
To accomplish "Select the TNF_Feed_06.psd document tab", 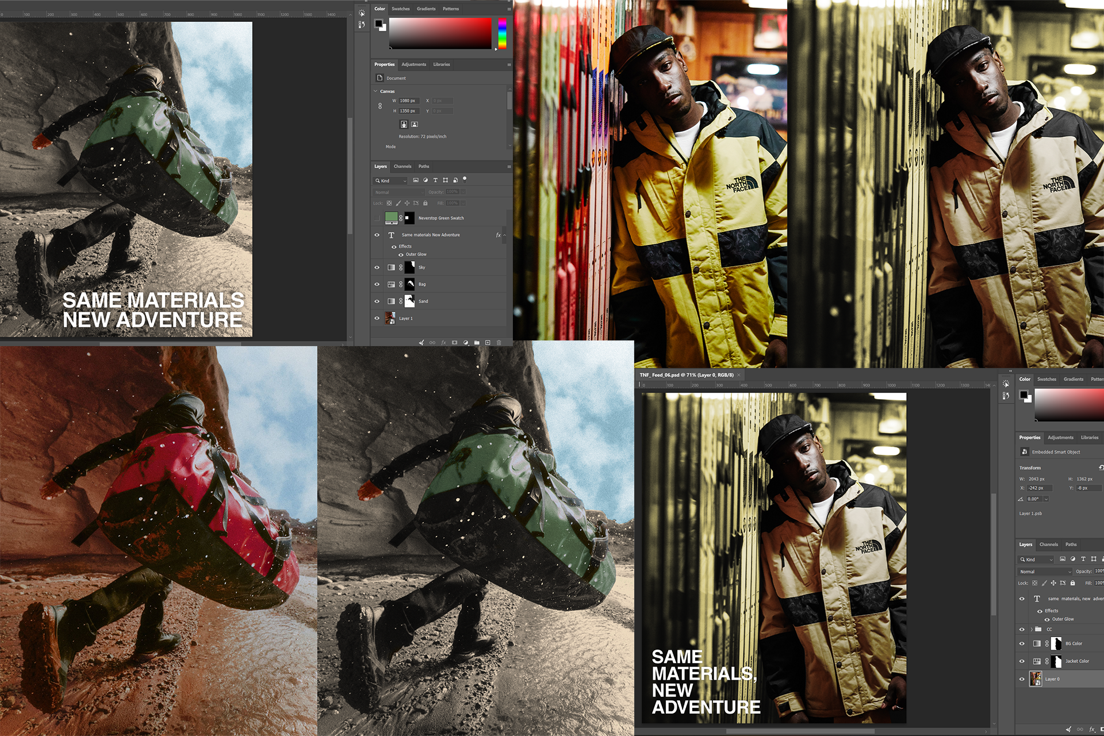I will click(x=687, y=375).
